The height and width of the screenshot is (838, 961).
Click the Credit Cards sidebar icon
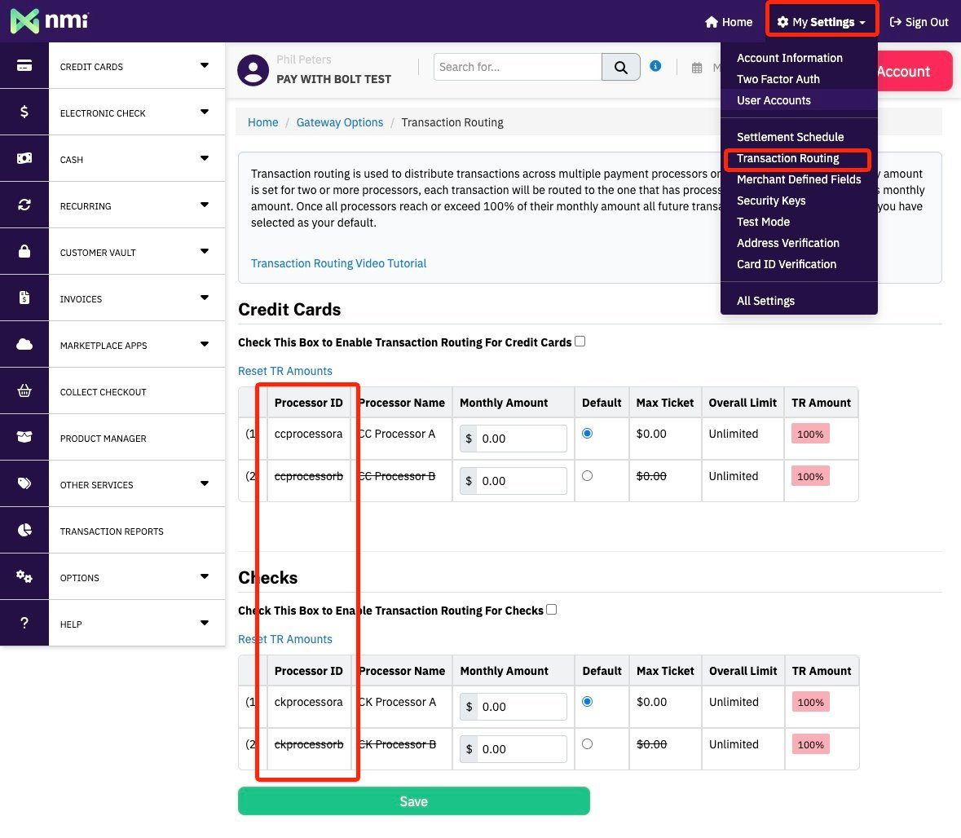(24, 65)
